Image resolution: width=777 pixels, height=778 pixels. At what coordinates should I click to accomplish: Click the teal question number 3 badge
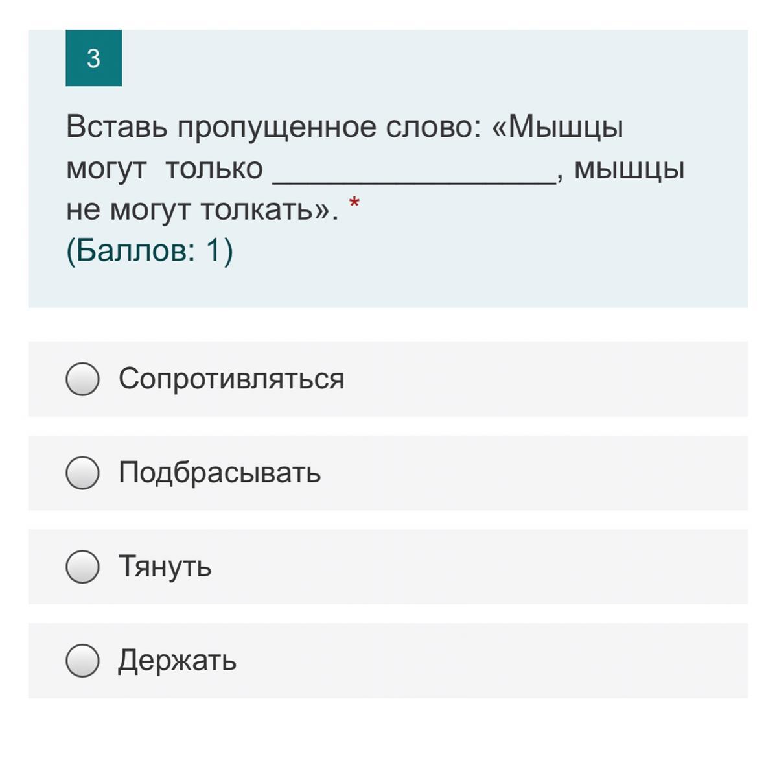93,58
